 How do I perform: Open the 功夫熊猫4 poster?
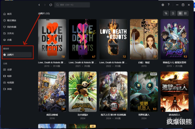click(x=83, y=92)
